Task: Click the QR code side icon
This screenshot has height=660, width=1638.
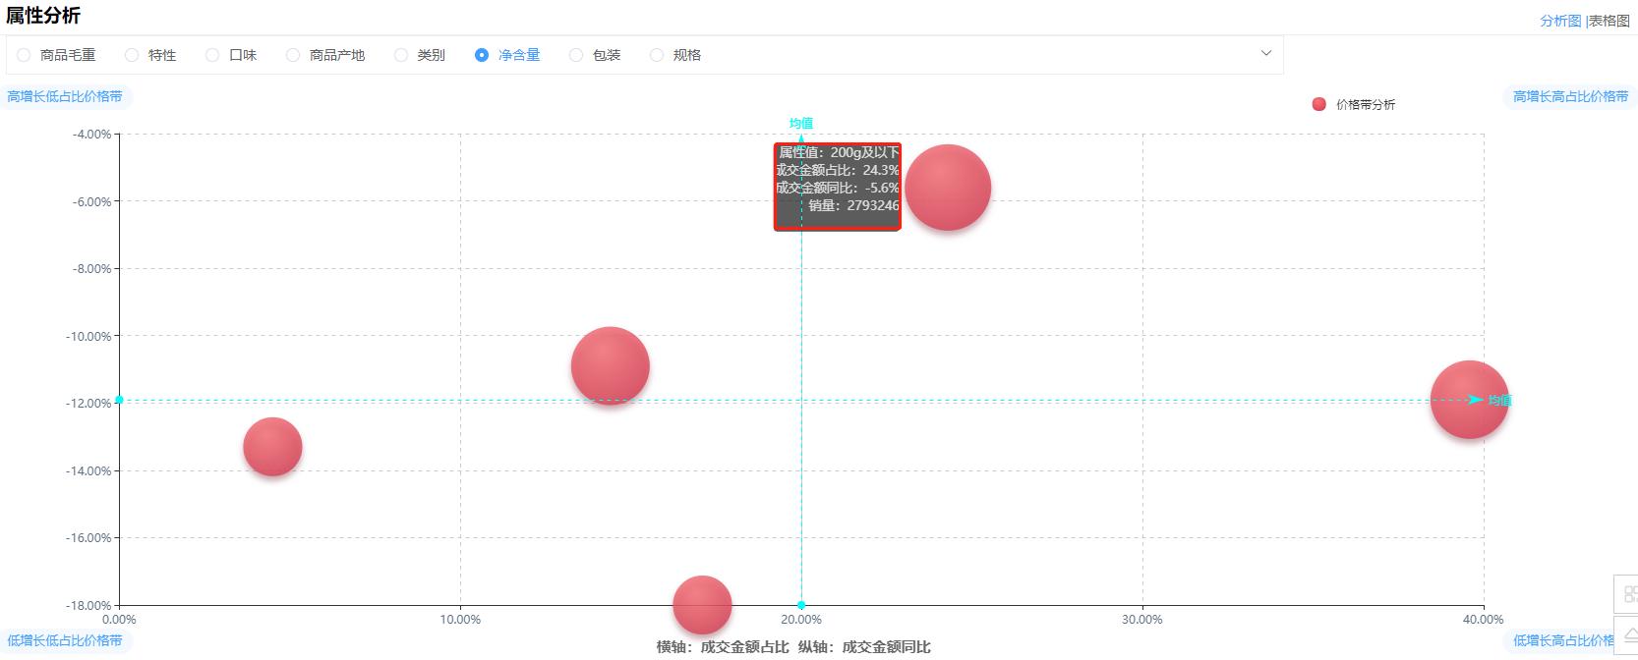Action: [1628, 594]
